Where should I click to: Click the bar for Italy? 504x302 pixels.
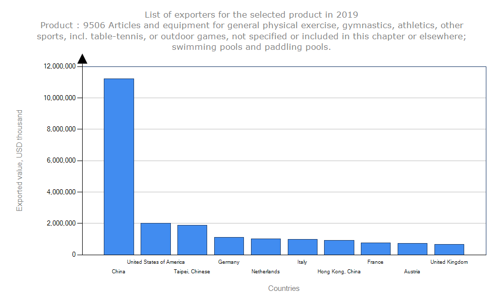click(x=302, y=247)
